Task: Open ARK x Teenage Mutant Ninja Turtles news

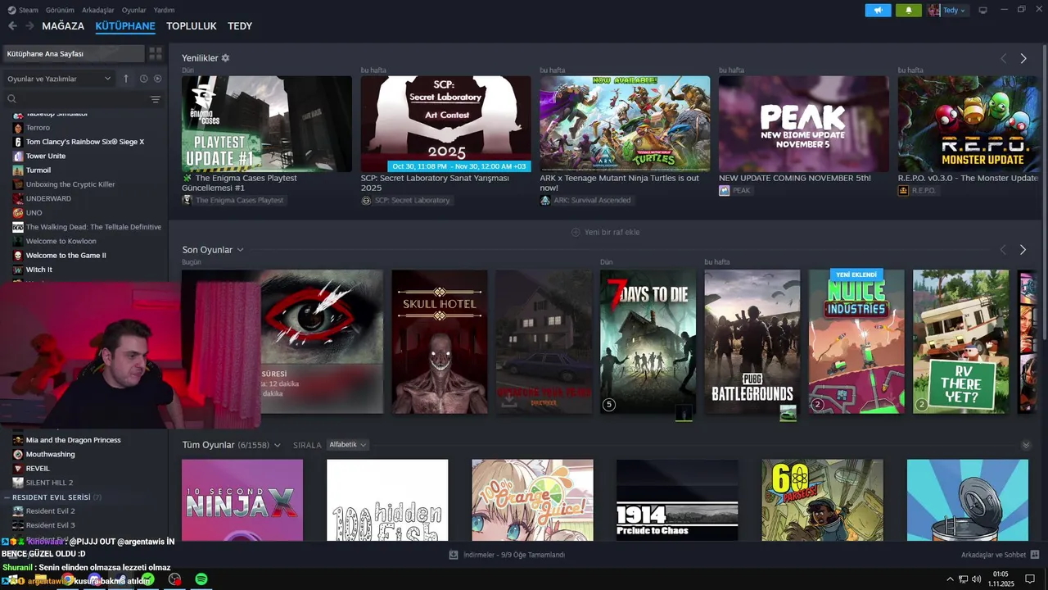Action: tap(625, 124)
